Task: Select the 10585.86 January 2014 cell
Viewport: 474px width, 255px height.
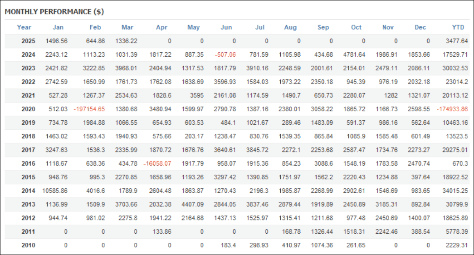Action: (x=55, y=191)
